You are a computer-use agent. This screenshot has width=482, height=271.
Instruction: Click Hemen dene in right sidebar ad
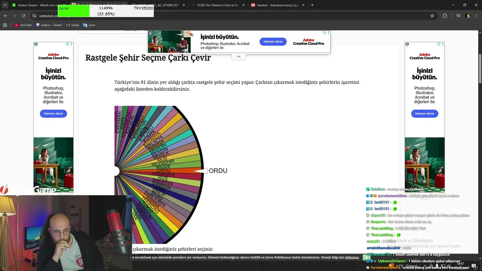pyautogui.click(x=425, y=113)
